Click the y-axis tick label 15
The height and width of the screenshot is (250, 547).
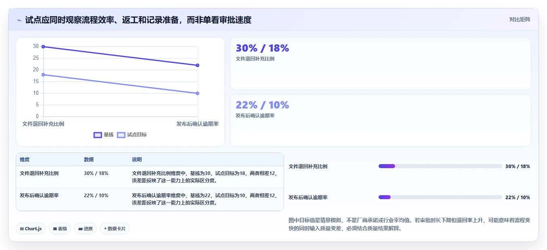click(x=36, y=81)
